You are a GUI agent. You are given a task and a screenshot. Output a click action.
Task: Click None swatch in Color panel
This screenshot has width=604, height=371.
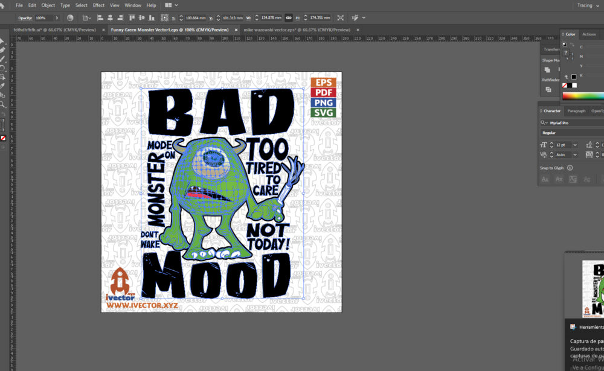pyautogui.click(x=565, y=86)
